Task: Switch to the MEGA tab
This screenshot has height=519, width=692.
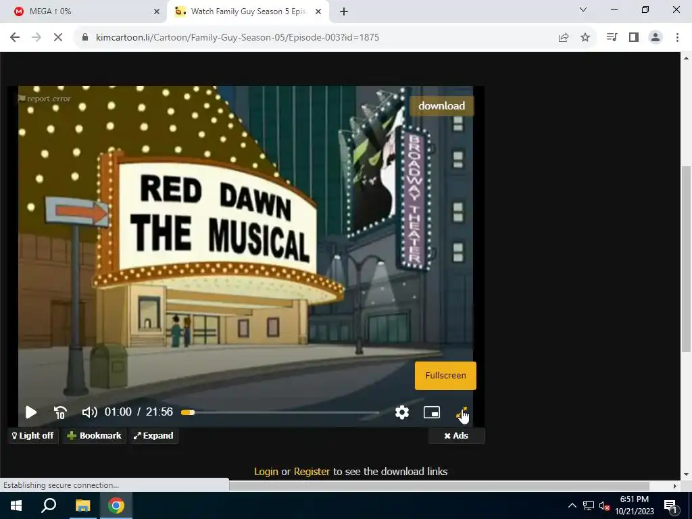Action: (x=83, y=11)
